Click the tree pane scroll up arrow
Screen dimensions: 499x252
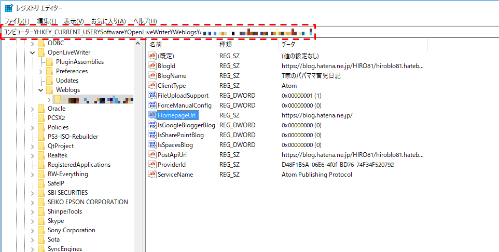point(138,43)
